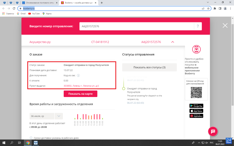This screenshot has height=146, width=234.
Task: Switch to the first pinned browser tab
Action: pos(4,3)
